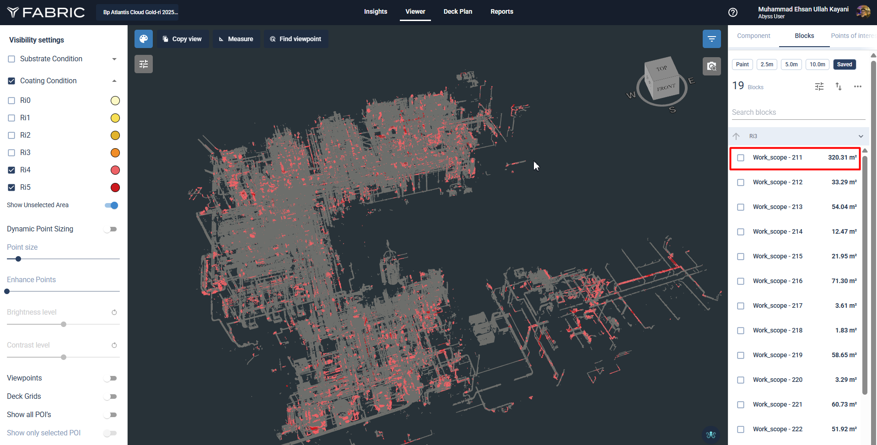Open the help question mark icon

coord(732,12)
